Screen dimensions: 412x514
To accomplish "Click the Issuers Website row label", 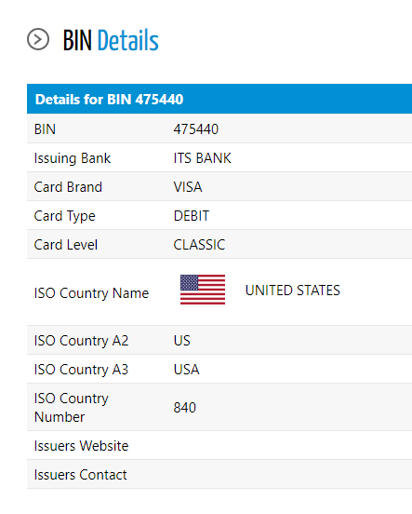I will [81, 446].
